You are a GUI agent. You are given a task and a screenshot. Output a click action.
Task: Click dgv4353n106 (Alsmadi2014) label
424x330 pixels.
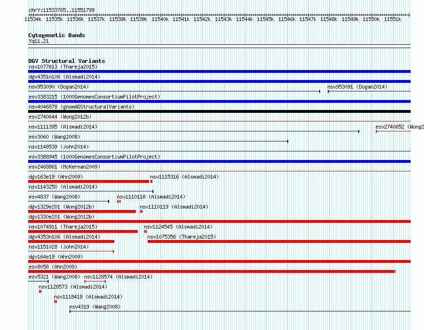click(x=64, y=237)
